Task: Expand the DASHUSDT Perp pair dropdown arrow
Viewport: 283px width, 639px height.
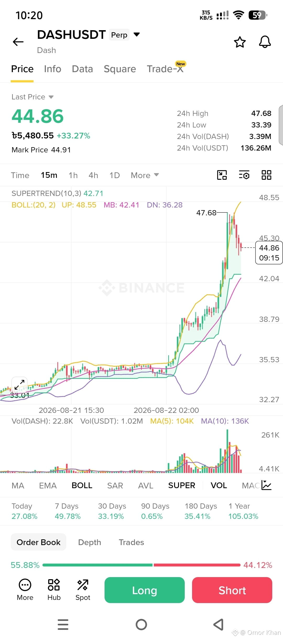Action: (x=137, y=34)
